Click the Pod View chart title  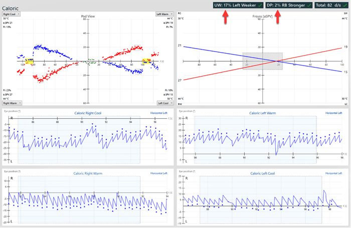point(88,17)
